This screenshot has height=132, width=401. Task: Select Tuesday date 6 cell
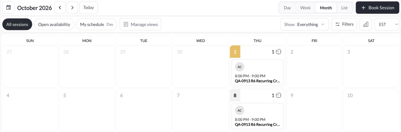pos(144,110)
